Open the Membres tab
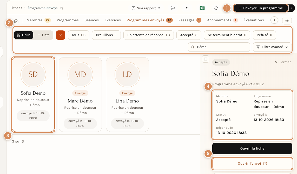297x174 pixels. (x=38, y=20)
